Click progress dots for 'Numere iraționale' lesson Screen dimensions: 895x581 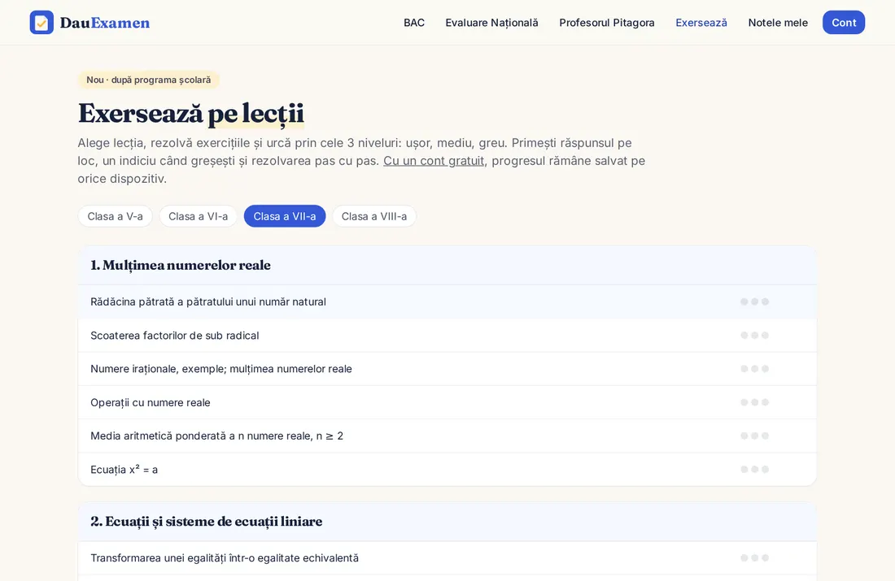point(754,369)
